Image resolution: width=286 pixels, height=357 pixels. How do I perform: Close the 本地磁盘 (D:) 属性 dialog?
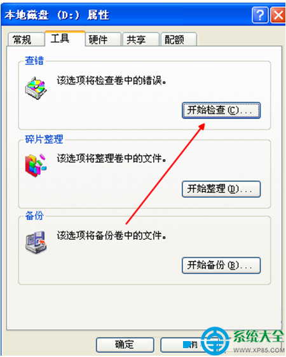click(278, 15)
